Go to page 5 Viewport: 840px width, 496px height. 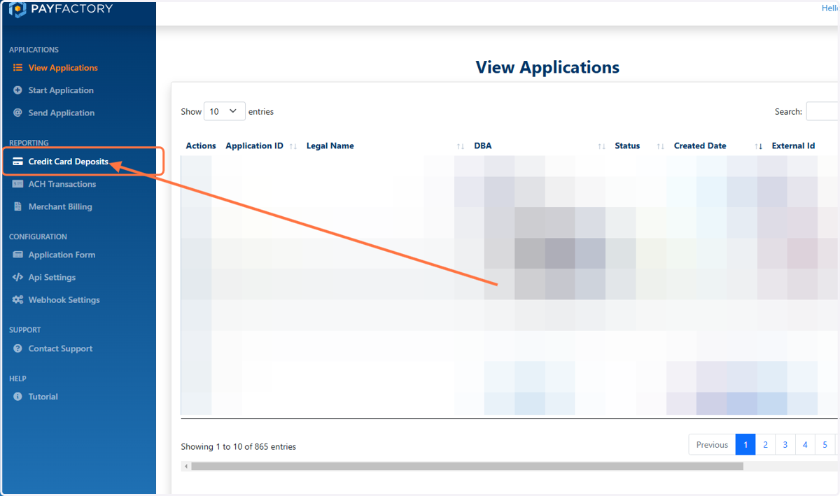[x=825, y=445]
